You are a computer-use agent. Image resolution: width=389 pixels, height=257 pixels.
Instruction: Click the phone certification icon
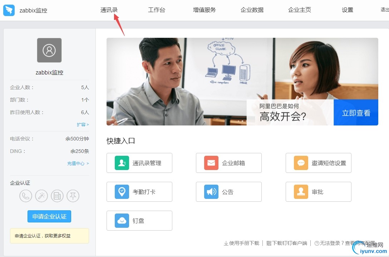click(26, 196)
